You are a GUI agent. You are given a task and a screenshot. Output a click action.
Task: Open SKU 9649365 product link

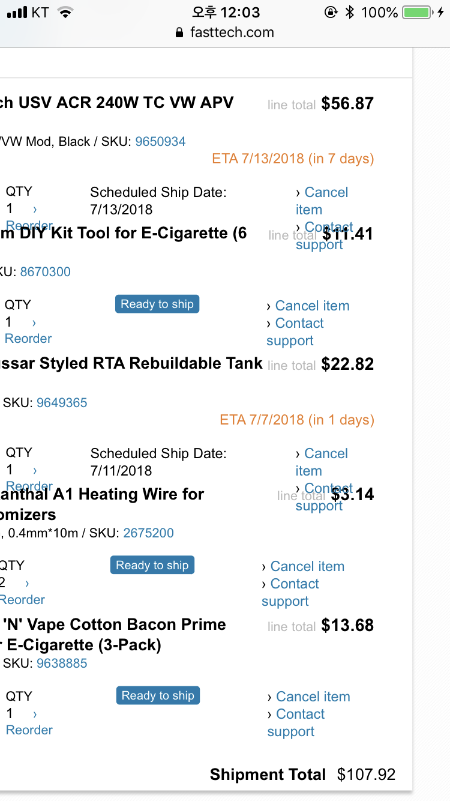(62, 403)
